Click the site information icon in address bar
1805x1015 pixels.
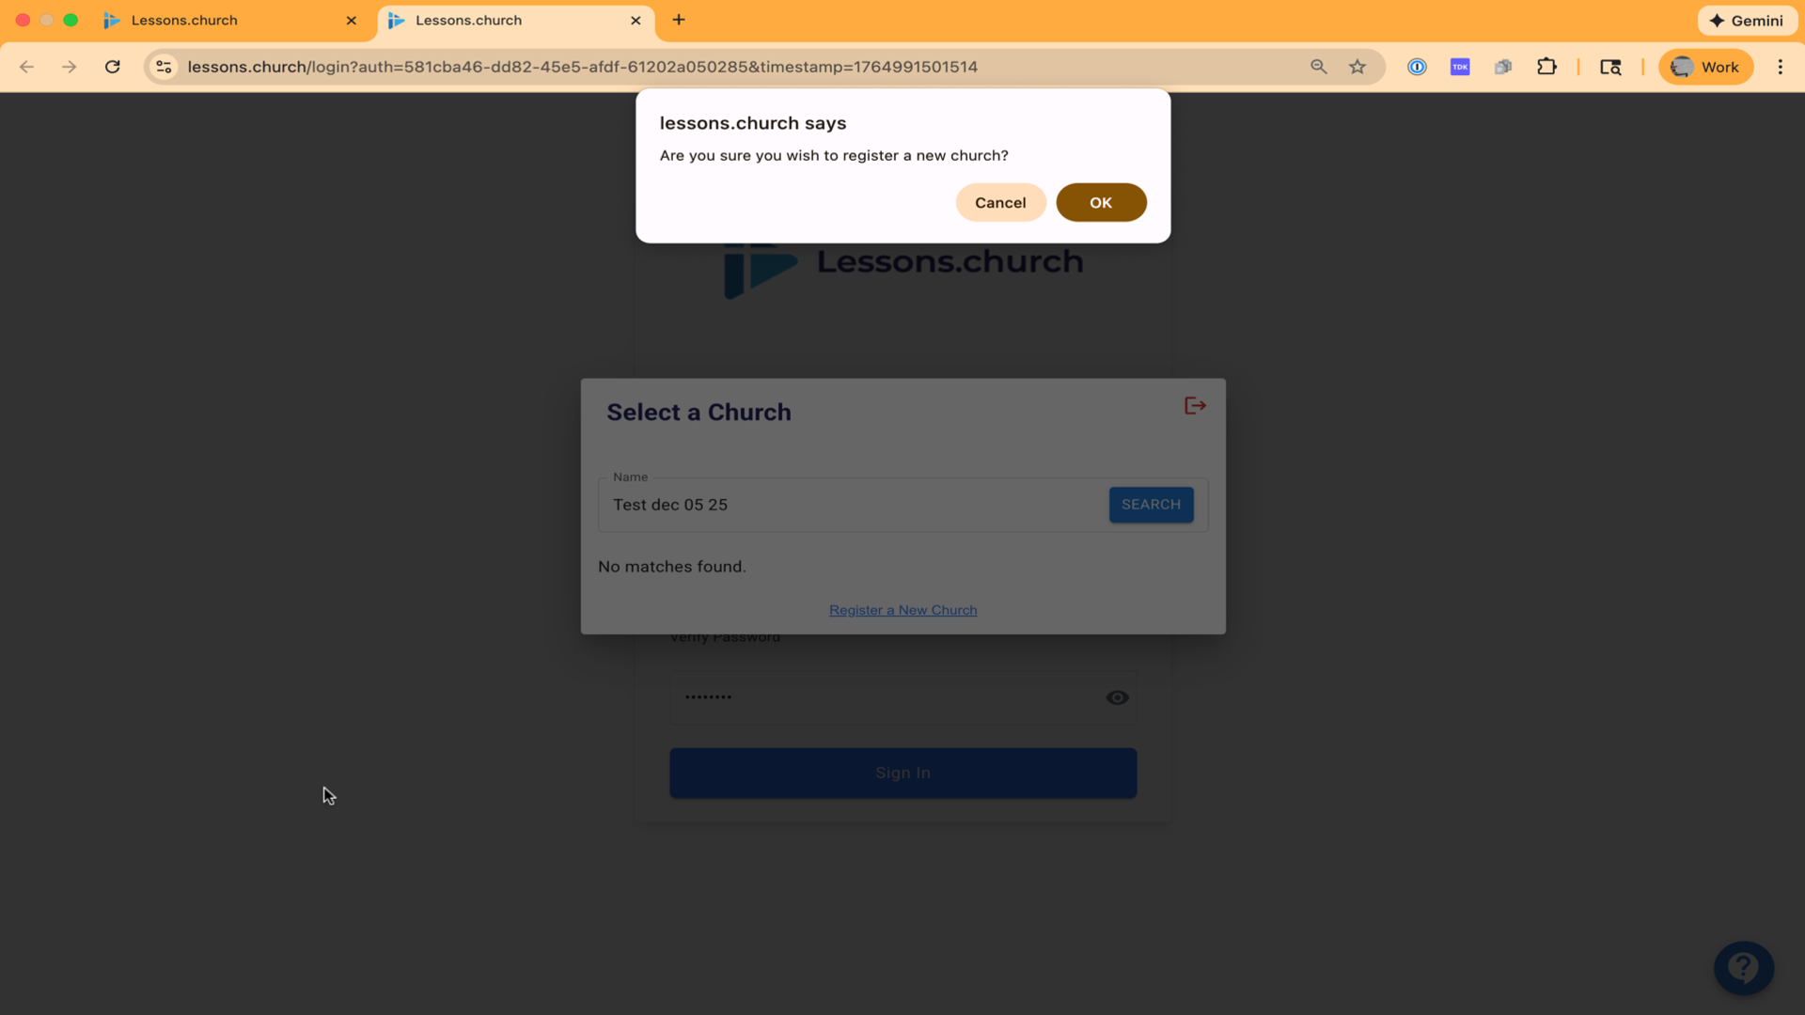(x=164, y=67)
